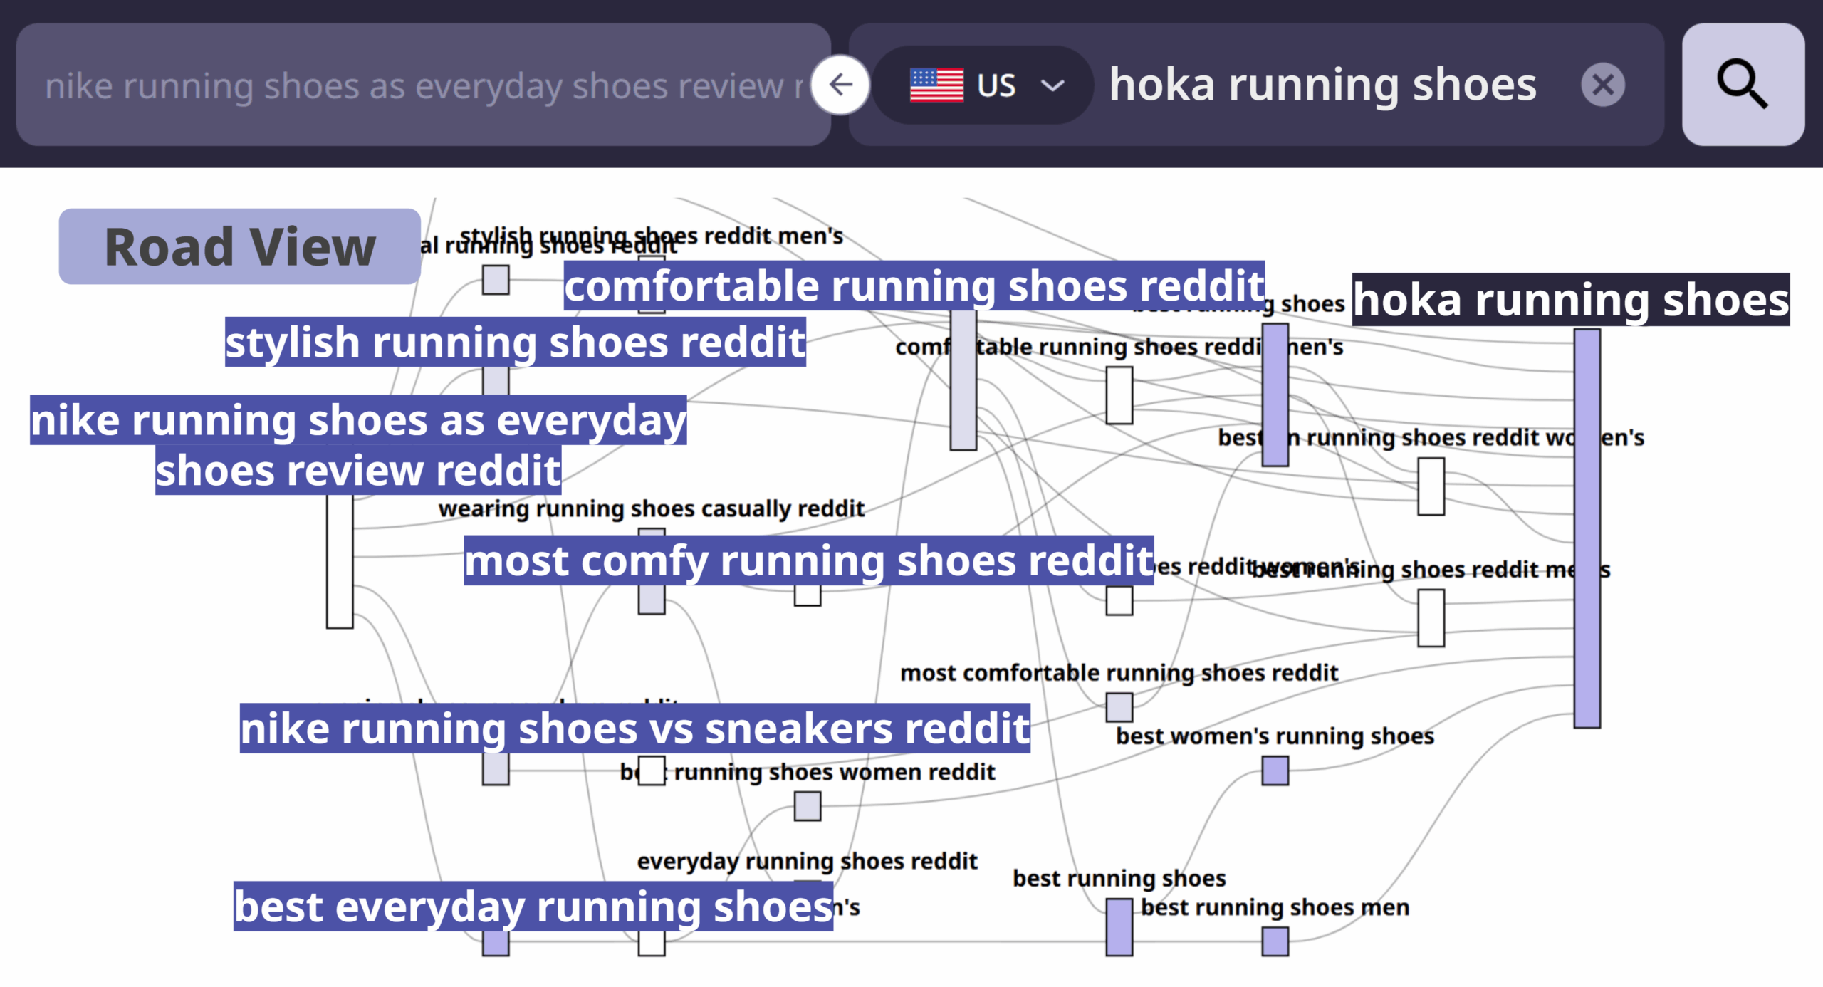1823x987 pixels.
Task: Click most comfy running shoes reddit label
Action: (x=808, y=560)
